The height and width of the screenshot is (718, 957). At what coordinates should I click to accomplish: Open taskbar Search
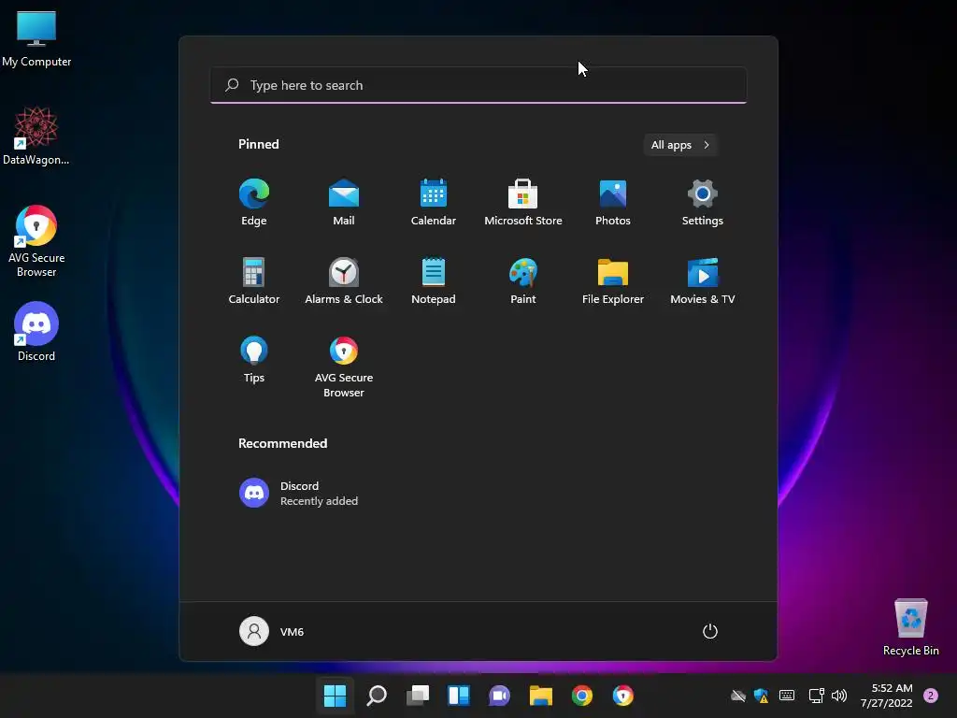click(x=377, y=696)
